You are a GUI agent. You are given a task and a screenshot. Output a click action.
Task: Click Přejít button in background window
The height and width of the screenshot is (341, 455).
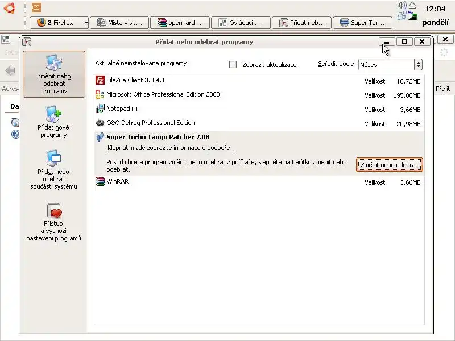point(443,89)
